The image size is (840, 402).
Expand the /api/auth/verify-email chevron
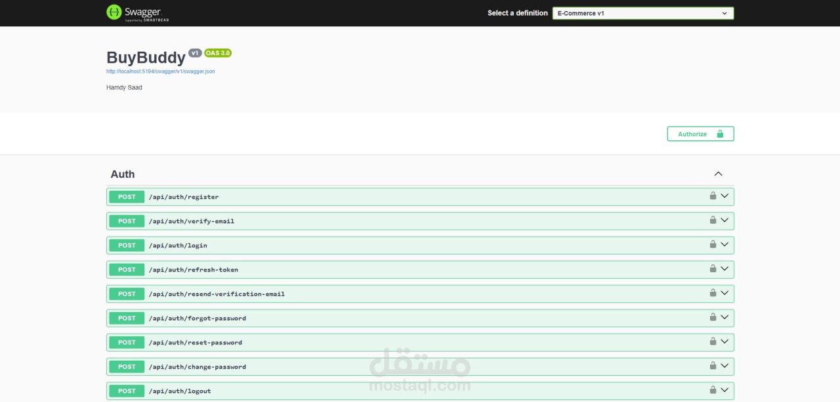(x=724, y=220)
